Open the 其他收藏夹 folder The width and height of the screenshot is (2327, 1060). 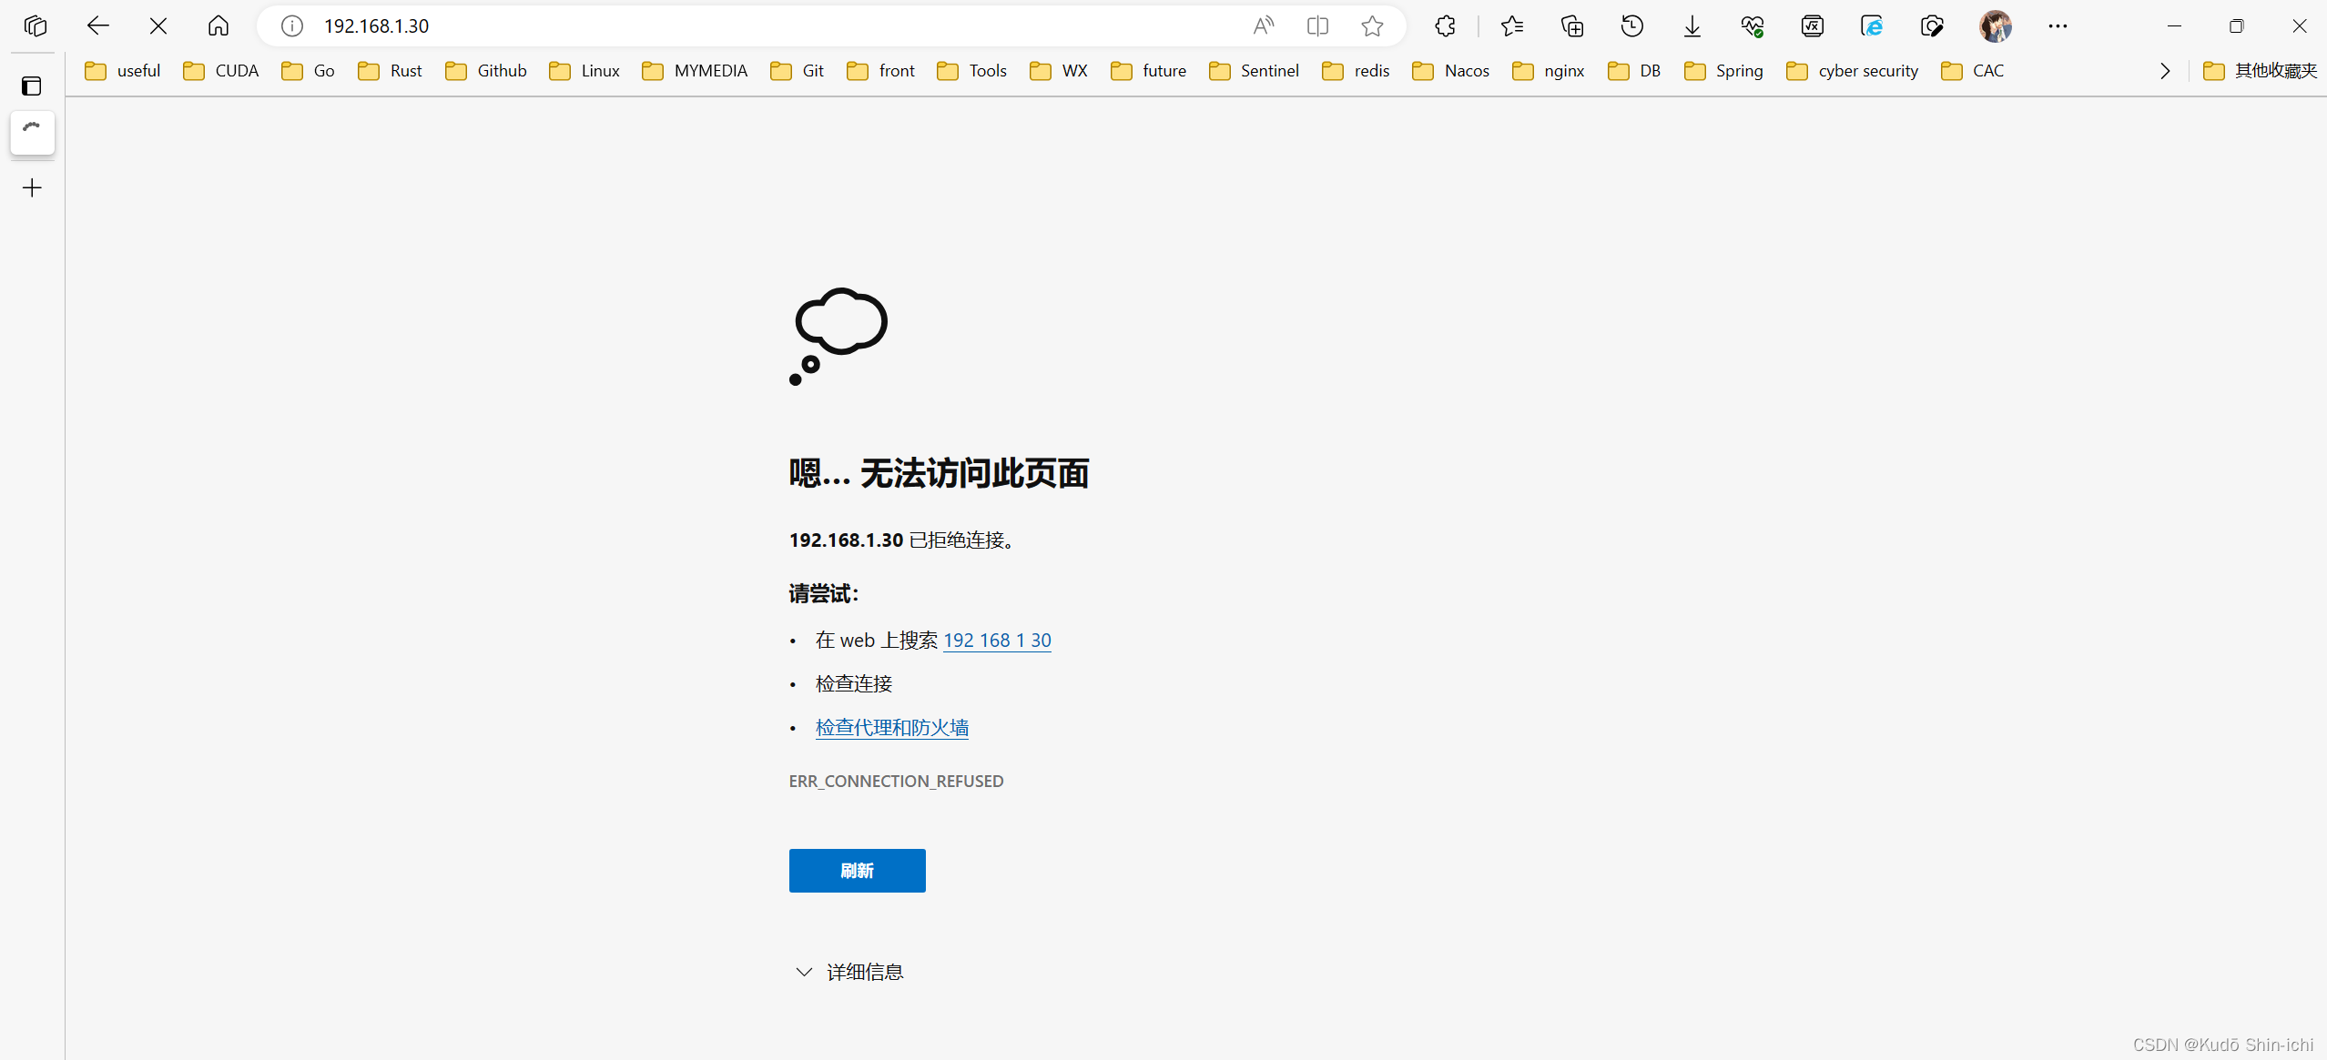[2261, 71]
